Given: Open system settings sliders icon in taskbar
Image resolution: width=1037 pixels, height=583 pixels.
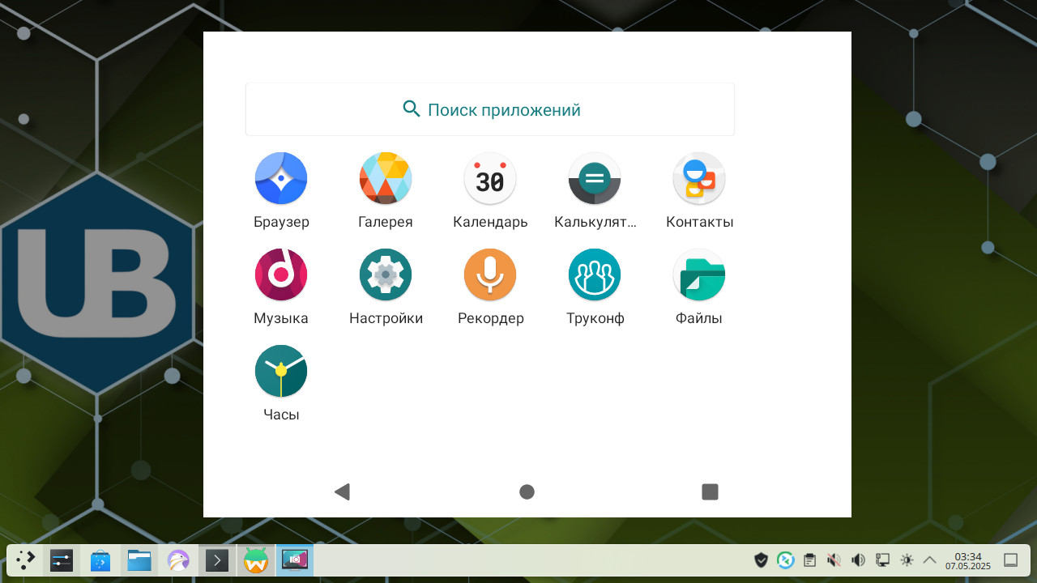Looking at the screenshot, I should 62,560.
